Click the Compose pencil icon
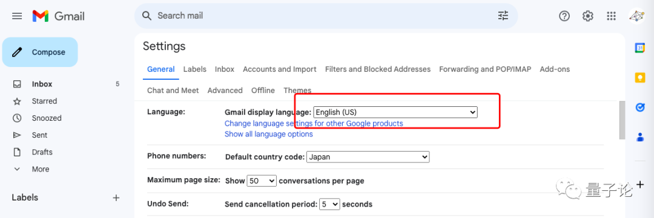654x218 pixels. tap(17, 52)
